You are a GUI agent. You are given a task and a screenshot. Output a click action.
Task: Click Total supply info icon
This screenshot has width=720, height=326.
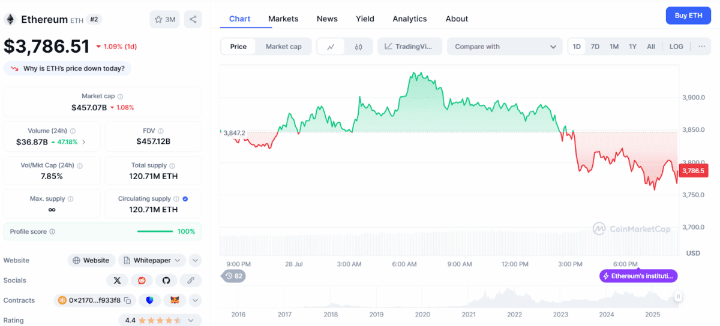(x=172, y=165)
